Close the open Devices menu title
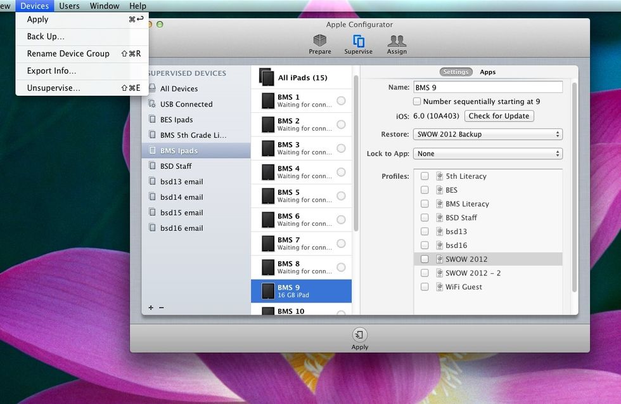Image resolution: width=621 pixels, height=404 pixels. point(34,6)
